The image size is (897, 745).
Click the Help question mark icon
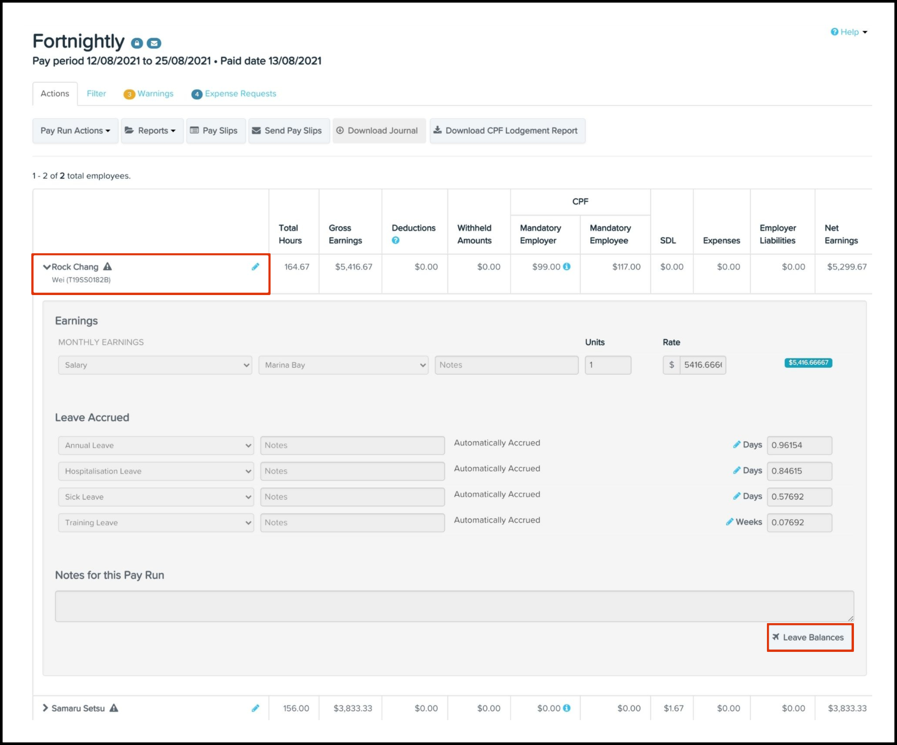(x=834, y=32)
